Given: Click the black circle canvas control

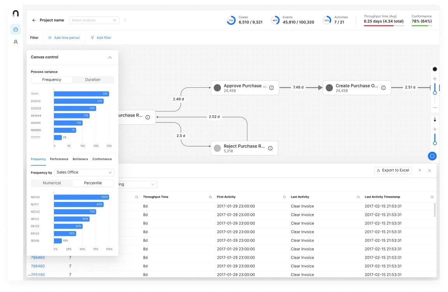Looking at the screenshot, I should click(x=435, y=69).
